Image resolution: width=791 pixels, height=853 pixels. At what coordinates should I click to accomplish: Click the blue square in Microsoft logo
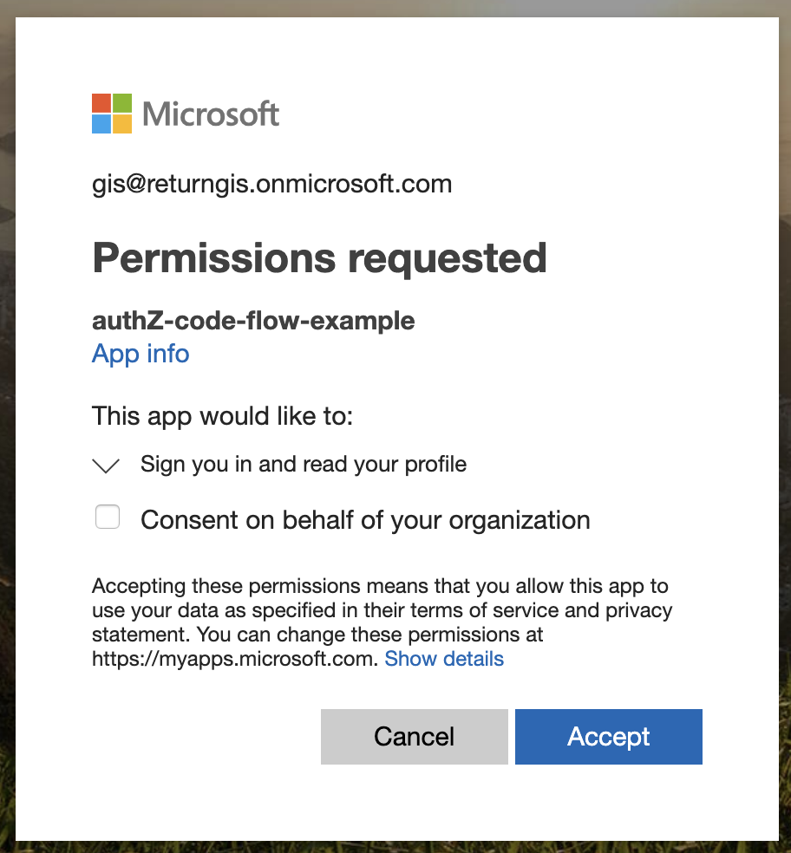click(101, 124)
